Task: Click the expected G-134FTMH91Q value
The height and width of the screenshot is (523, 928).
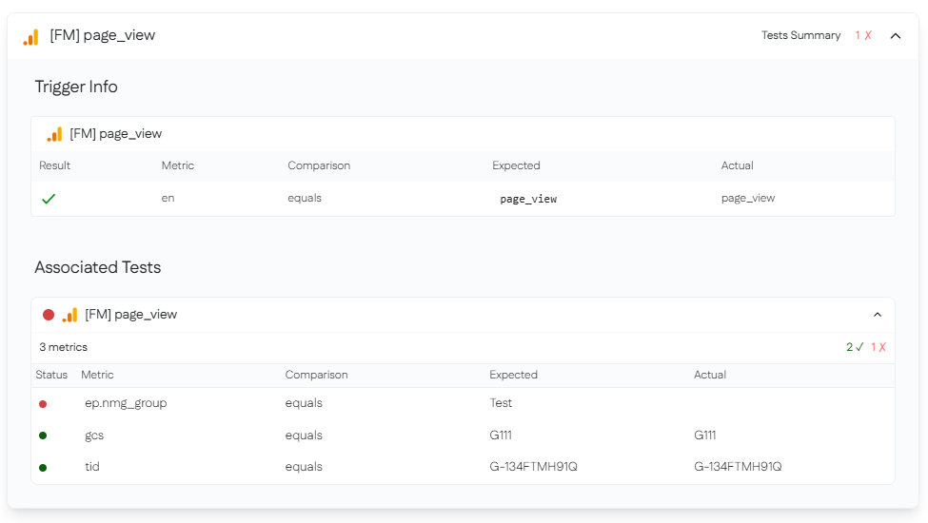Action: point(533,467)
